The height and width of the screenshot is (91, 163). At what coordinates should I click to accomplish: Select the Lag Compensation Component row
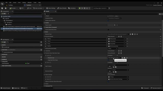click(21, 27)
